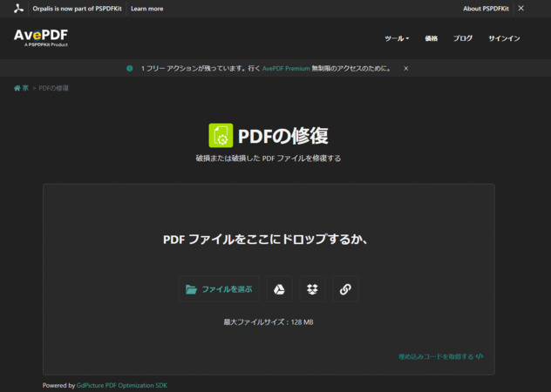551x392 pixels.
Task: Click the ファイルを選ぶ button
Action: (219, 289)
